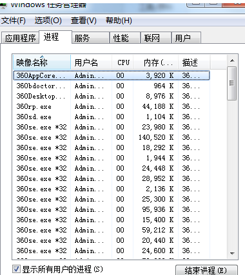Switch to the 性能 tab
This screenshot has height=275, width=245.
[125, 38]
